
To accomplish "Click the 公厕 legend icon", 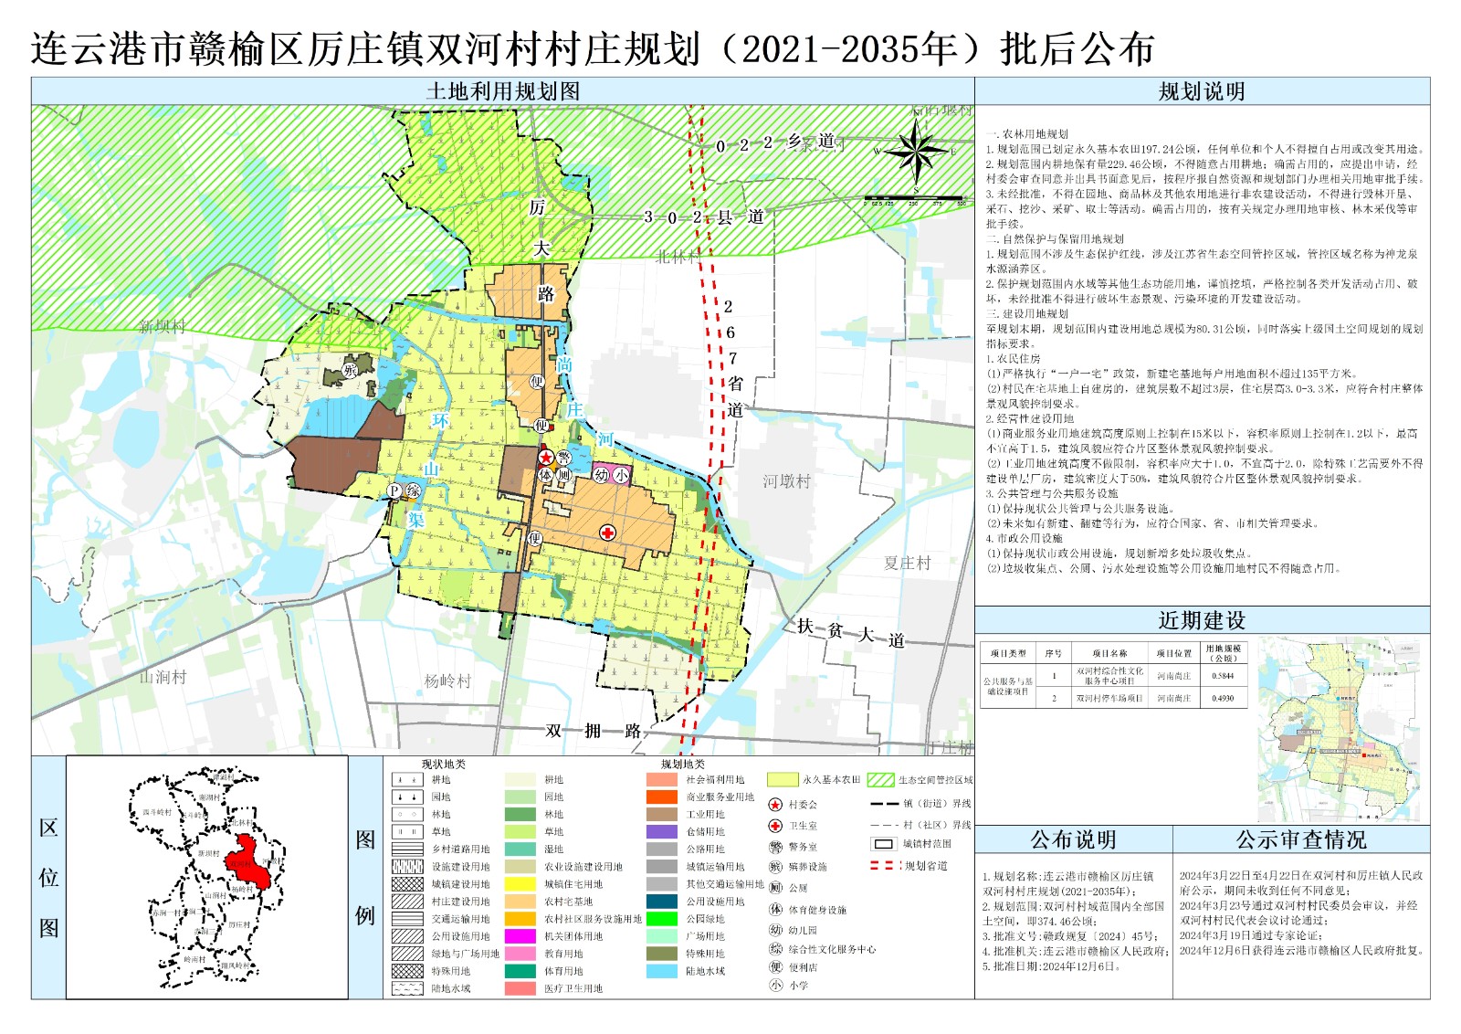I will pos(775,888).
